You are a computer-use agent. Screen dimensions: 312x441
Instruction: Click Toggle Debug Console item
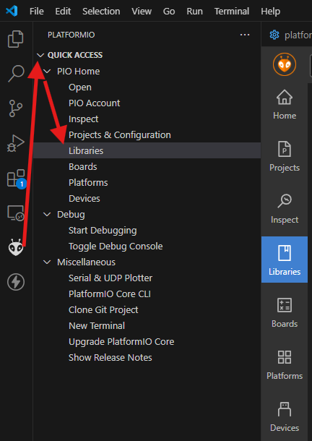(116, 247)
